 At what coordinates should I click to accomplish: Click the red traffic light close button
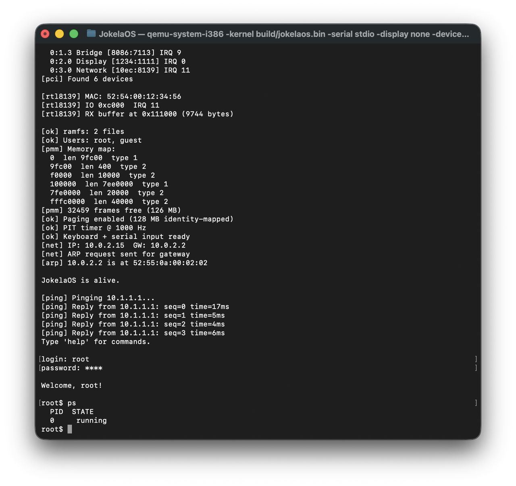click(x=45, y=34)
